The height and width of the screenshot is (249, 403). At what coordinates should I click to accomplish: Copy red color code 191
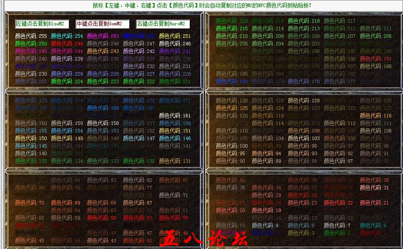tap(376, 59)
